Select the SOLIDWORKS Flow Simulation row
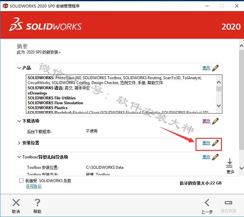Viewport: 244px width, 217px height. coord(55,103)
